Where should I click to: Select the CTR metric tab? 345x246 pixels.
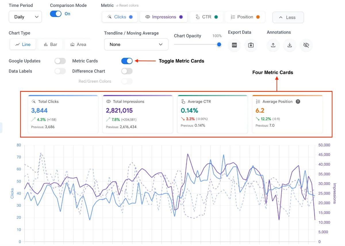206,17
